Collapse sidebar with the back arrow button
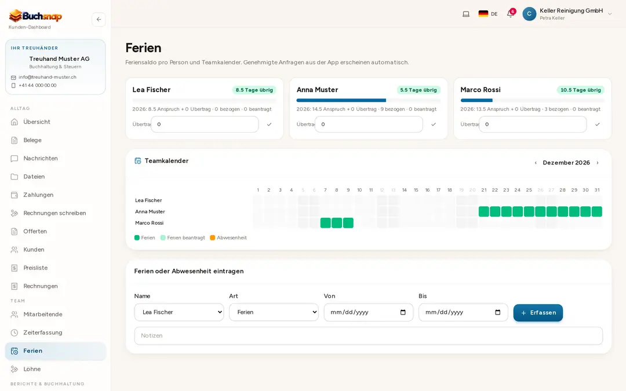 click(99, 19)
